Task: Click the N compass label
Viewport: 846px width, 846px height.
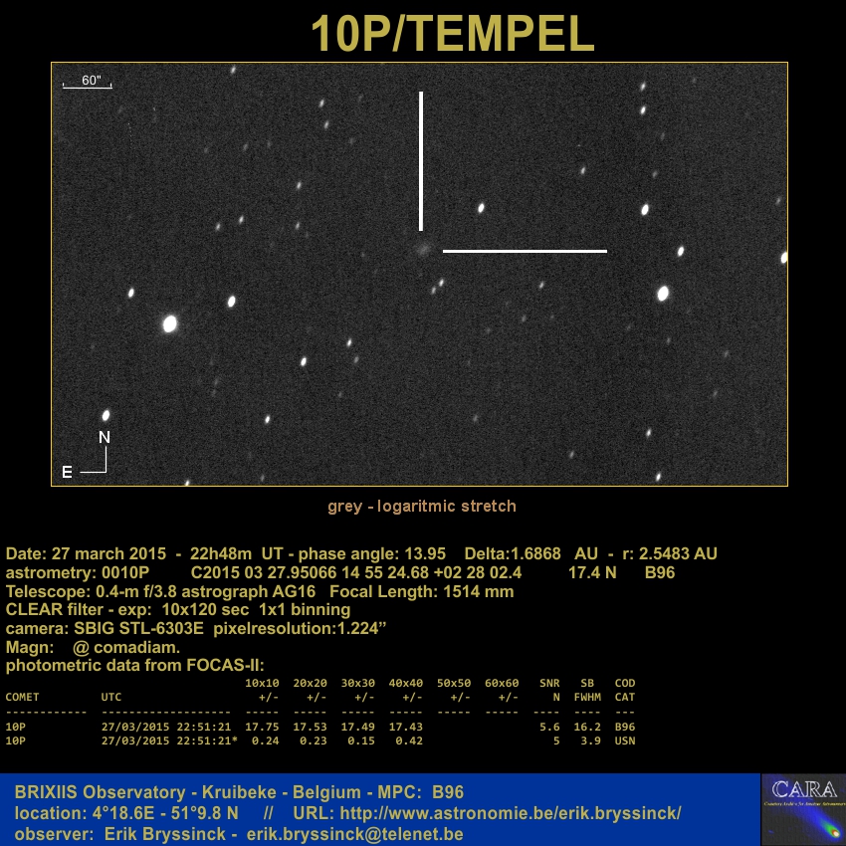Action: [x=105, y=438]
